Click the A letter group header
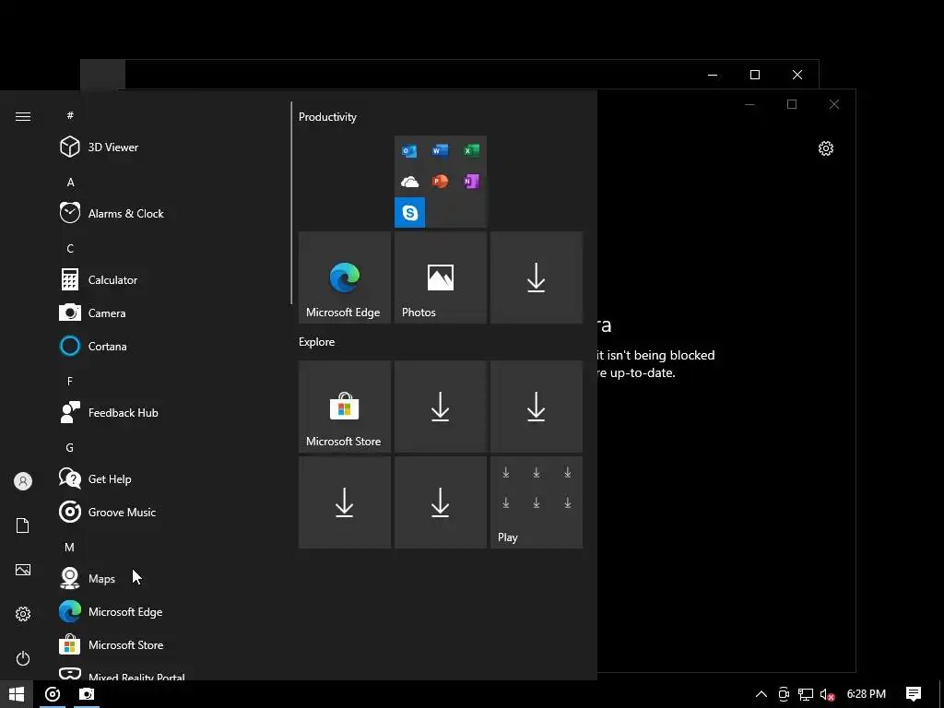Image resolution: width=944 pixels, height=708 pixels. [70, 182]
